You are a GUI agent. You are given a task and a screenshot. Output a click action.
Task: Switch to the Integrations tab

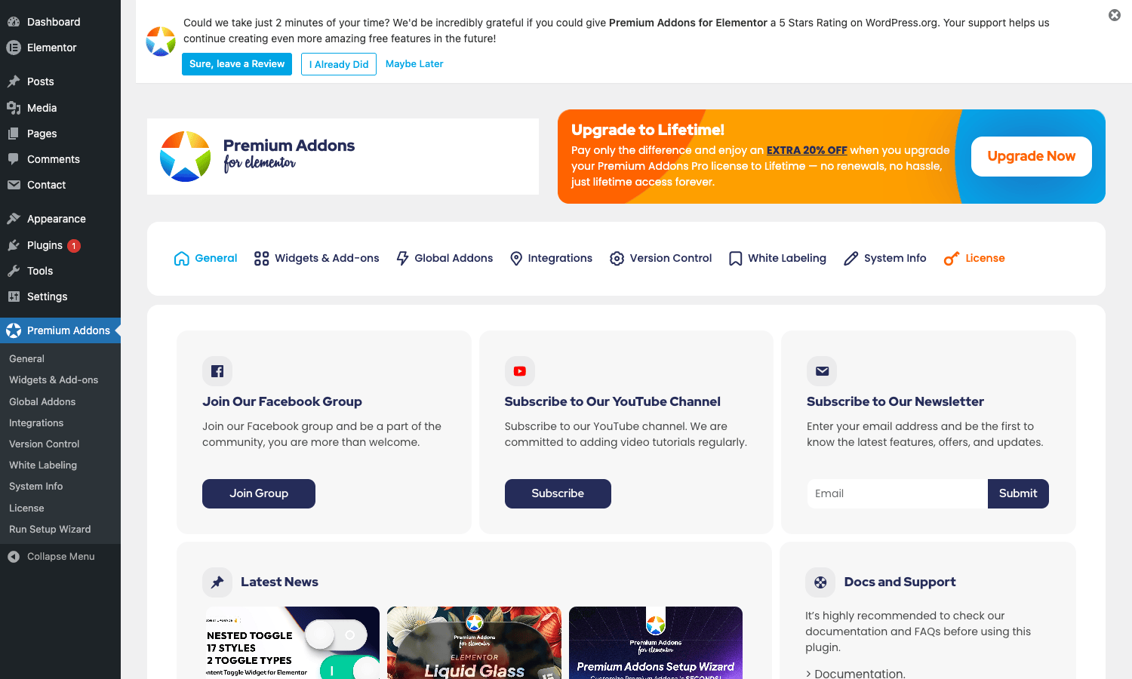[x=551, y=258]
